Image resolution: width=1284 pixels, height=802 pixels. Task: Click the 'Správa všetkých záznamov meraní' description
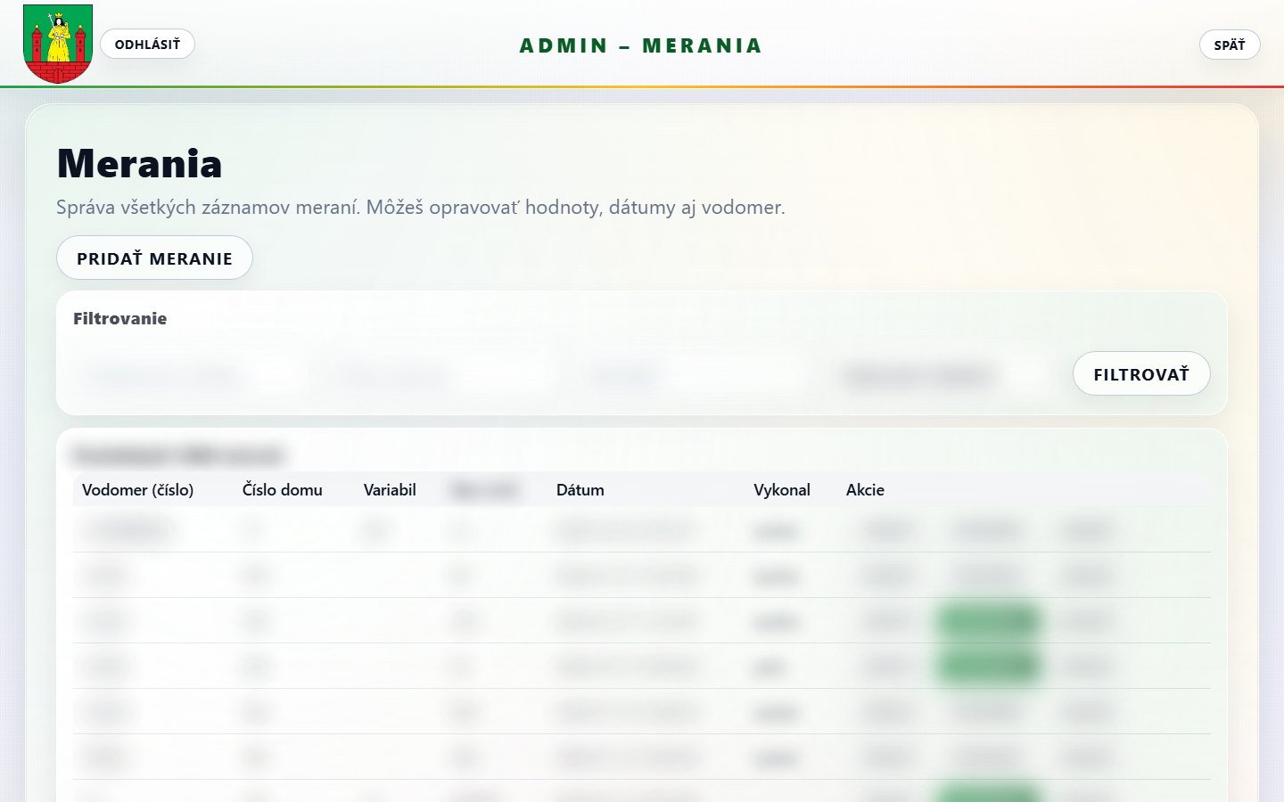tap(421, 208)
